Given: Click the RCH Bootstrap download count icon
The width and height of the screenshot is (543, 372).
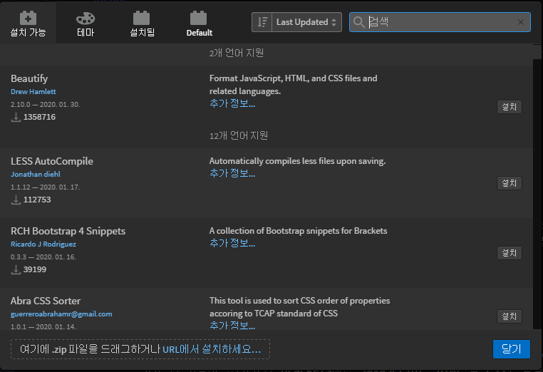Looking at the screenshot, I should click(x=16, y=269).
